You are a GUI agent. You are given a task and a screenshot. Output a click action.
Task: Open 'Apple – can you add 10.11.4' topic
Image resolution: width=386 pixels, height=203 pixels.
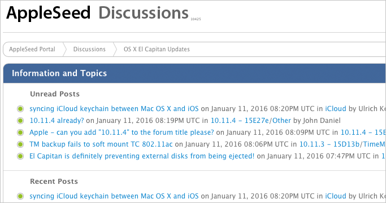click(122, 132)
